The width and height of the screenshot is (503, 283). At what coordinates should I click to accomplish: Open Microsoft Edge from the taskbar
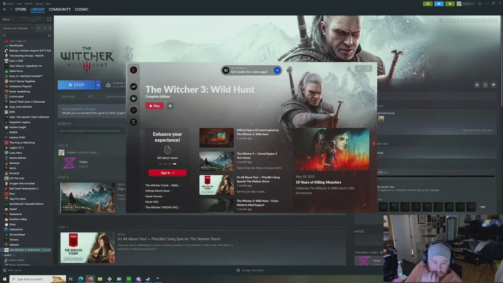(x=81, y=279)
